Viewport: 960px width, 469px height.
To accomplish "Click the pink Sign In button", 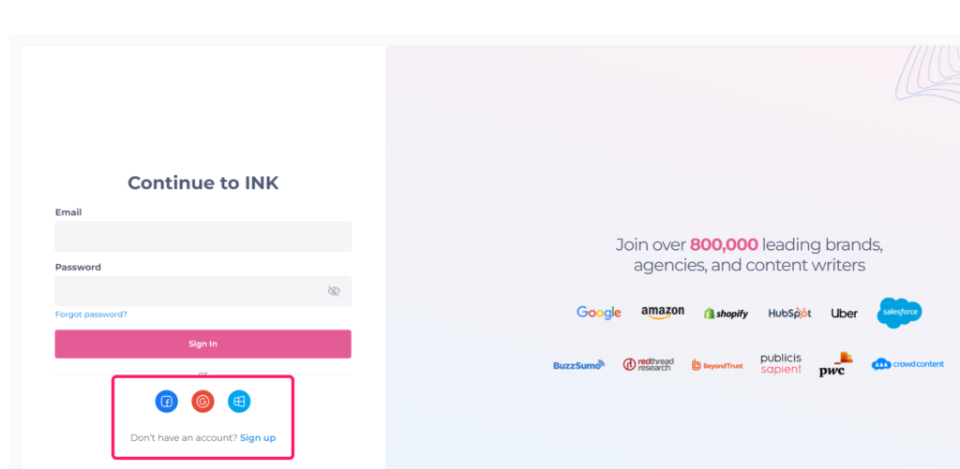I will 203,344.
